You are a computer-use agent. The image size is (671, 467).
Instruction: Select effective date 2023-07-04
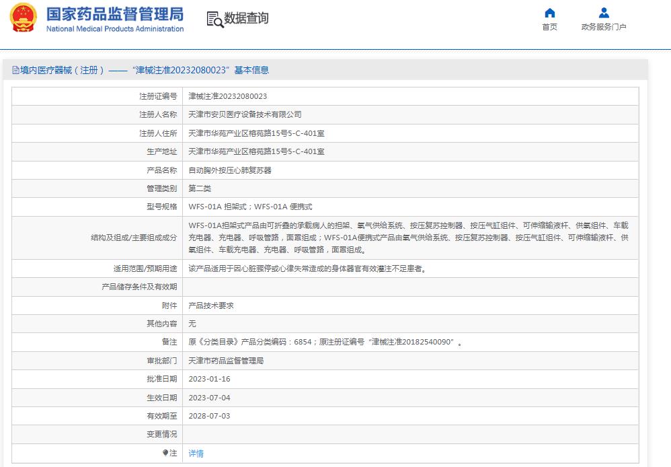(x=209, y=398)
